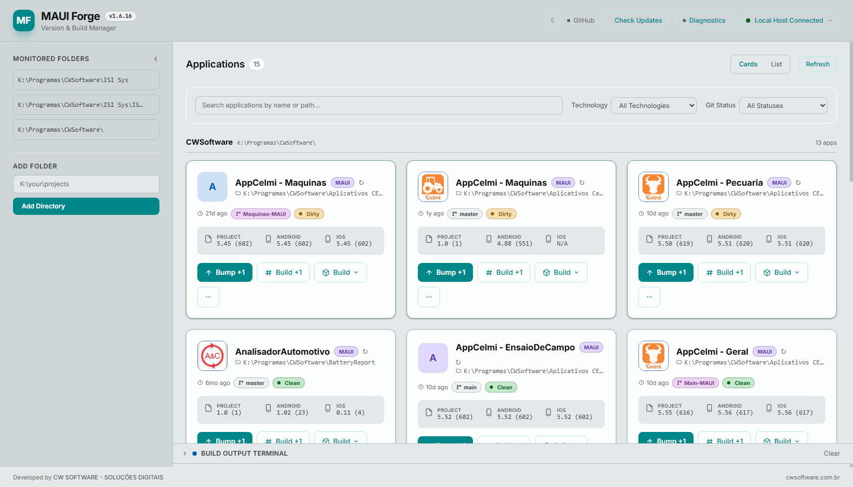The height and width of the screenshot is (487, 853).
Task: Click the MF logo icon
Action: [x=24, y=21]
